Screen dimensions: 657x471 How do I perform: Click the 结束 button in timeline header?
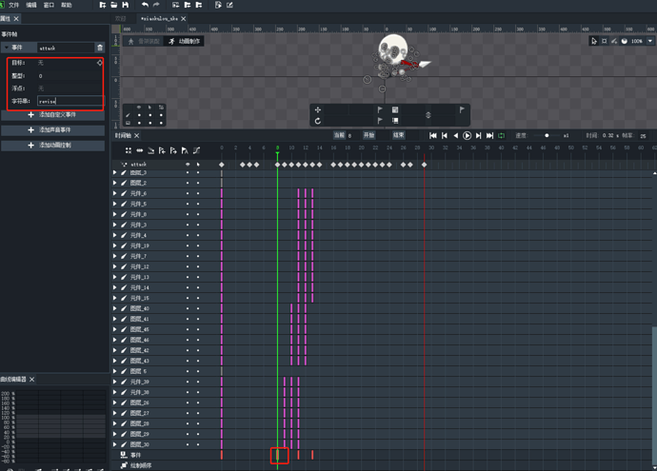[398, 135]
